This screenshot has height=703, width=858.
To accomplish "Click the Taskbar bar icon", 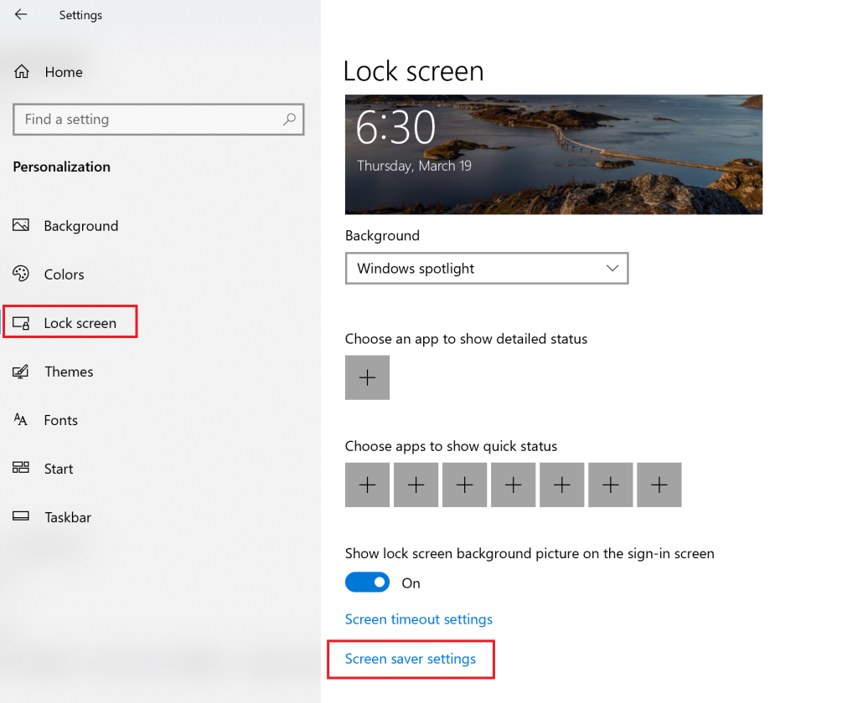I will pos(21,516).
